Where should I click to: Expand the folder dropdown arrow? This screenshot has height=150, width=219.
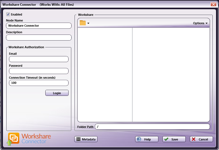tap(88, 23)
